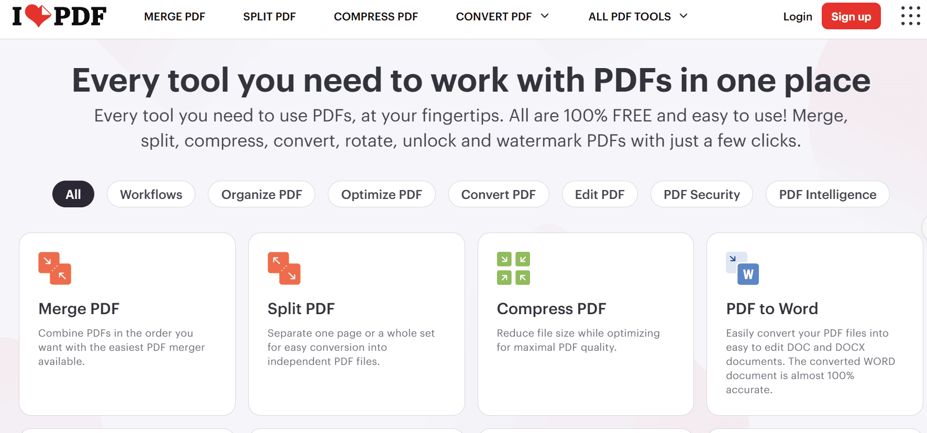Click the iLovePDF heart logo
This screenshot has width=927, height=433.
click(59, 16)
